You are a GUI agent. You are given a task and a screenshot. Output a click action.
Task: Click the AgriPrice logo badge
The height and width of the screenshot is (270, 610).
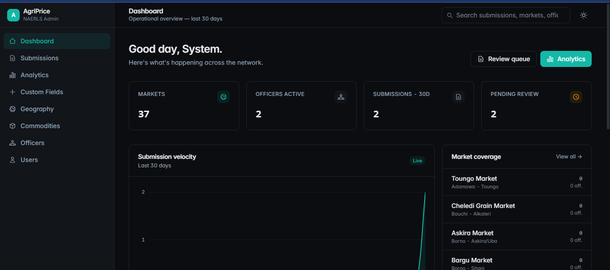(x=13, y=15)
